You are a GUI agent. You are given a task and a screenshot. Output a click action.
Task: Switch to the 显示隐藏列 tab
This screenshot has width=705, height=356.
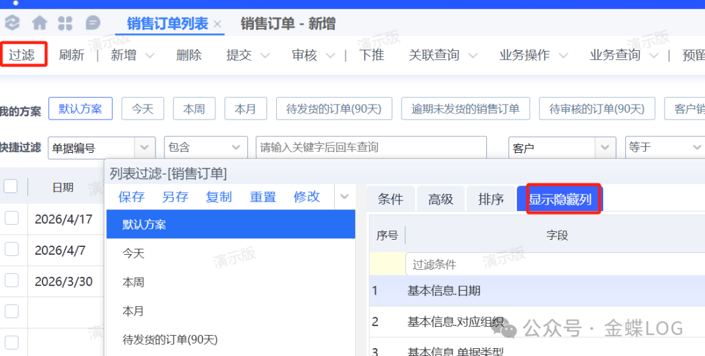(x=560, y=199)
